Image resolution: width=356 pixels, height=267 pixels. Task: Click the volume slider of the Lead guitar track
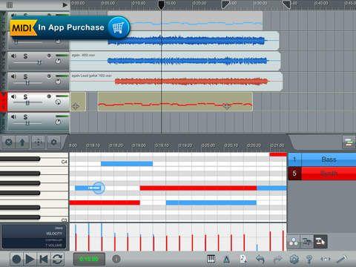28,83
